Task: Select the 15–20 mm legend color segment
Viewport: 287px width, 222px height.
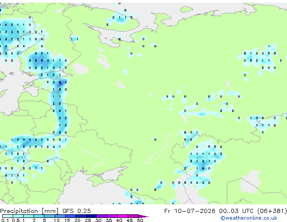Action: pyautogui.click(x=71, y=216)
